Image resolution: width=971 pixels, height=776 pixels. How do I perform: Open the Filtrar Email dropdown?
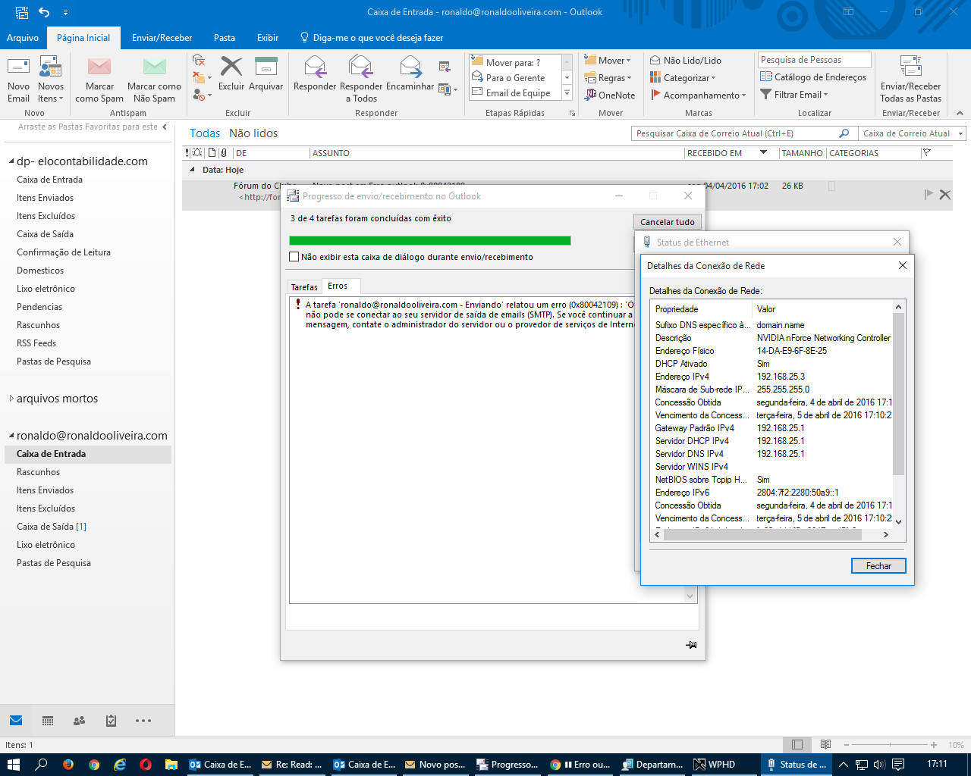pos(794,95)
